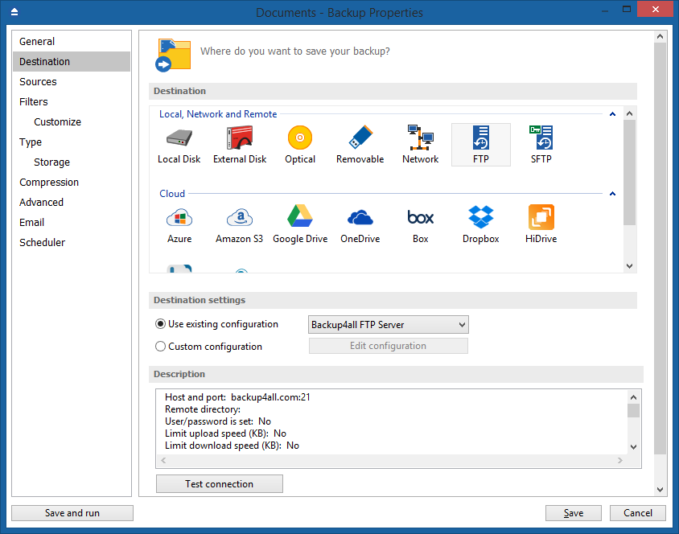Open the Advanced settings page
This screenshot has width=679, height=534.
click(72, 202)
